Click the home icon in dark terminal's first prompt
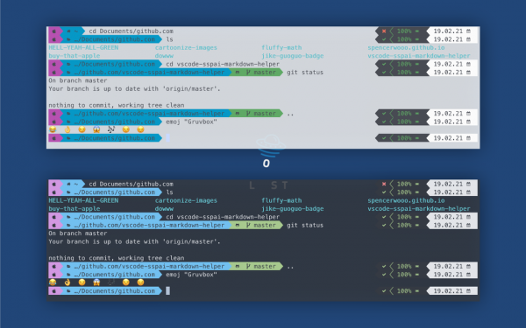This screenshot has height=328, width=526. pos(68,184)
